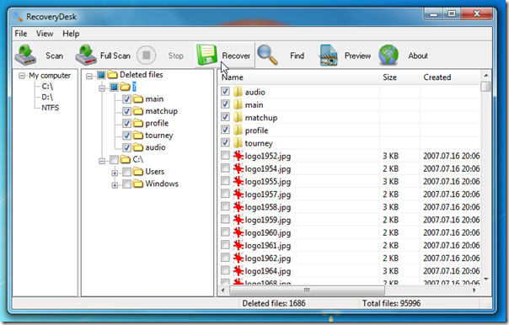The image size is (509, 325).
Task: Uncheck the audio checkbox in file list
Action: point(225,92)
